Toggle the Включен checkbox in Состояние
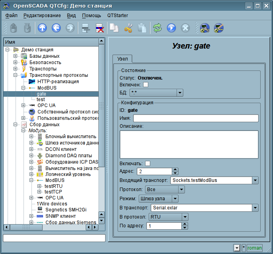The height and width of the screenshot is (254, 273). [145, 85]
